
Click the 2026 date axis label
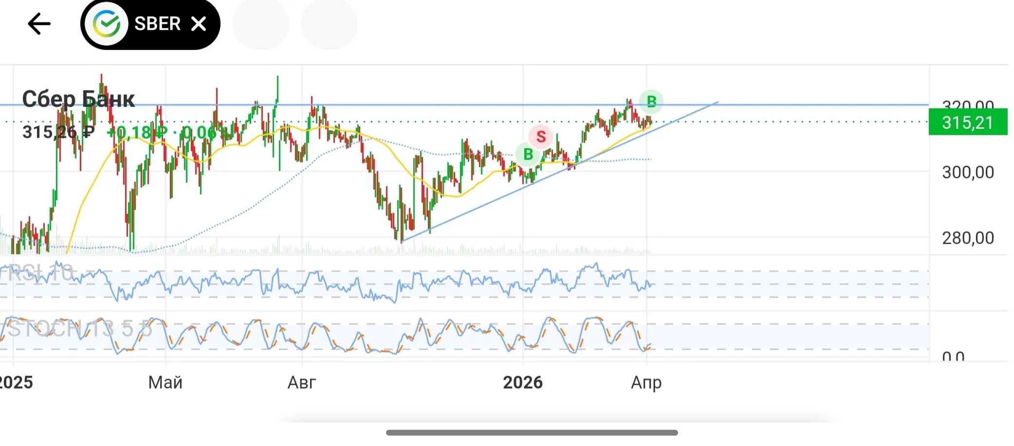click(x=523, y=383)
